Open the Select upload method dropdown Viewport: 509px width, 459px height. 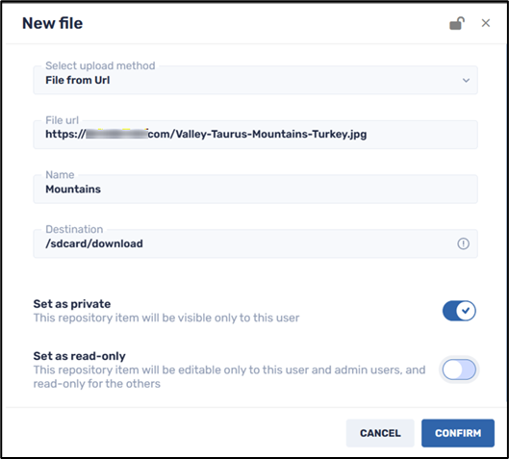255,80
